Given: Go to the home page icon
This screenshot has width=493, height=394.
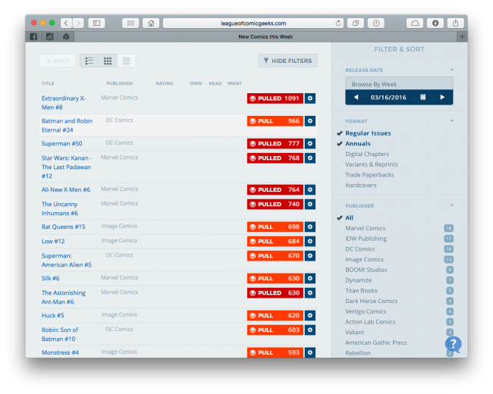Looking at the screenshot, I should 151,23.
